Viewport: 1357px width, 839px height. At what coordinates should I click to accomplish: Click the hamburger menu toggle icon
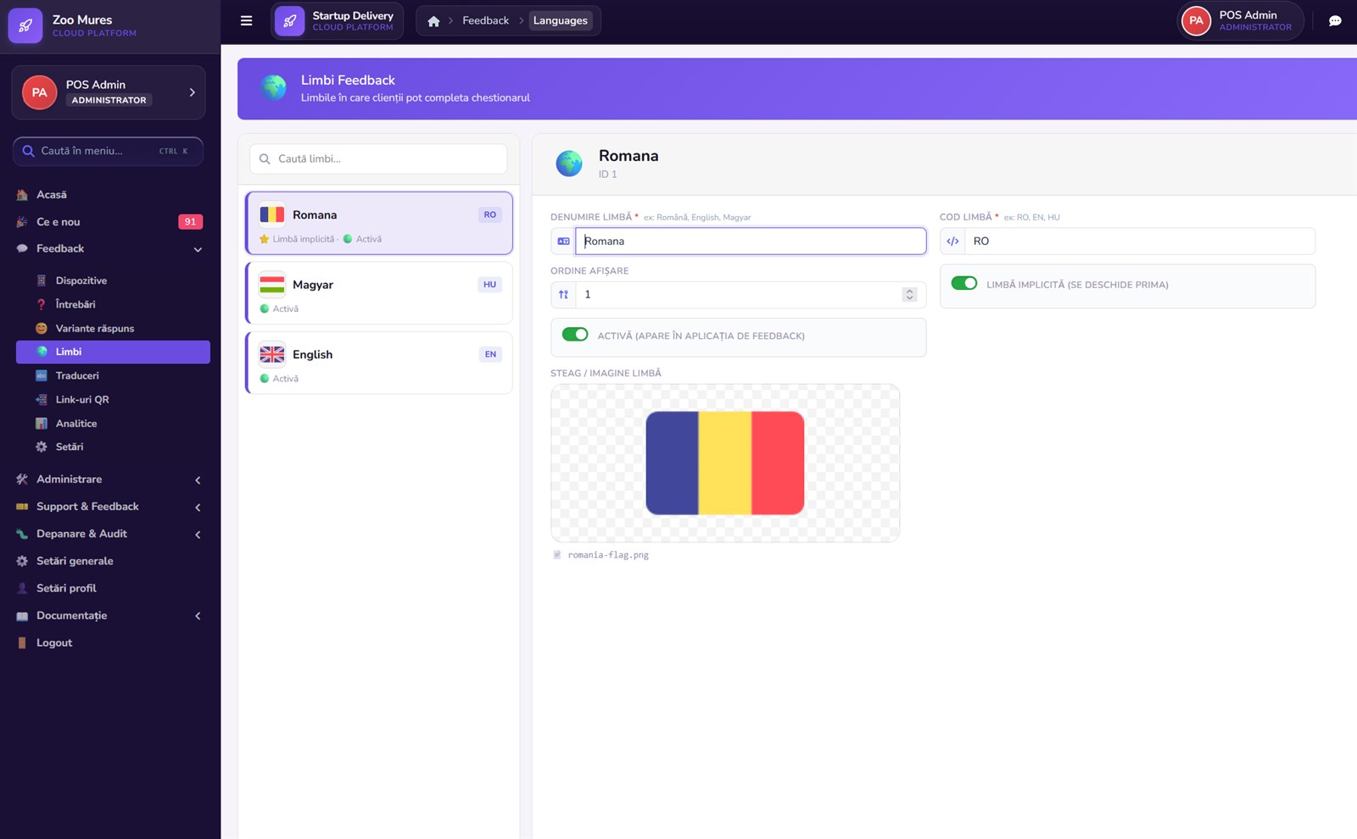click(x=246, y=21)
